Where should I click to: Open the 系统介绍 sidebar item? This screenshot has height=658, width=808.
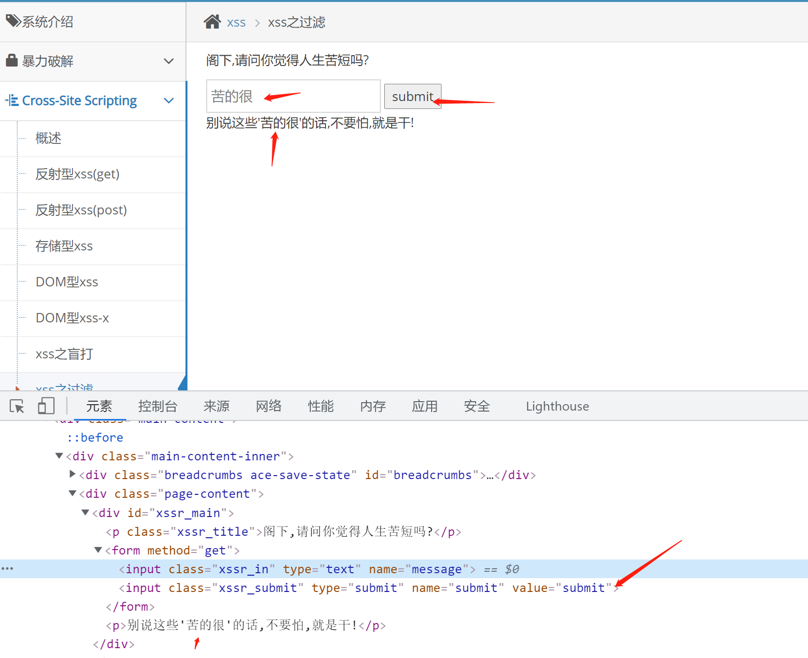click(x=93, y=22)
